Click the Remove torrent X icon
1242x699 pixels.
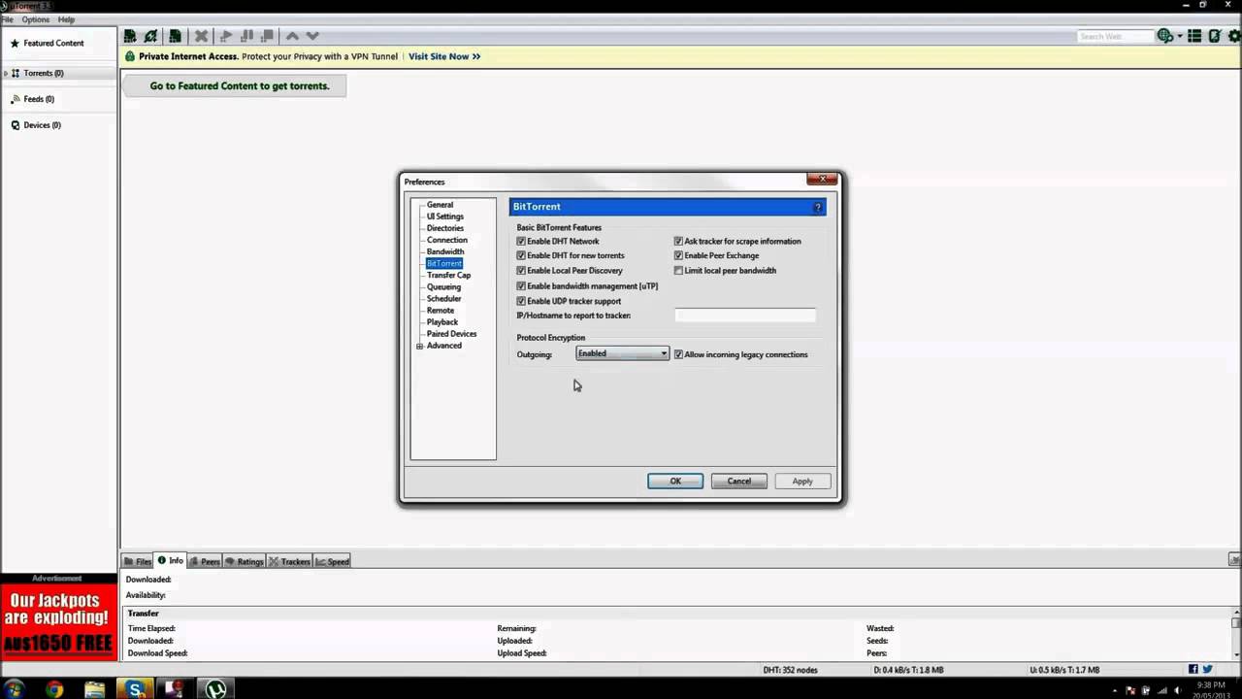(x=201, y=36)
